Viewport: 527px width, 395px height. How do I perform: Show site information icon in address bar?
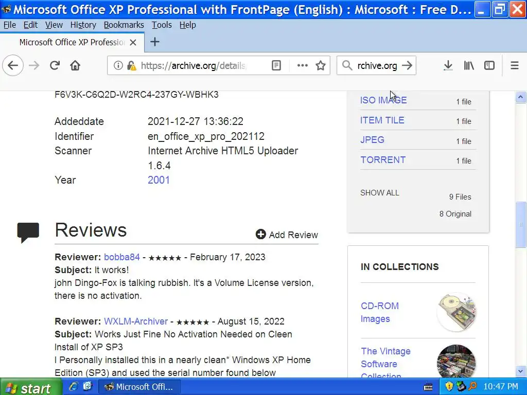(118, 65)
